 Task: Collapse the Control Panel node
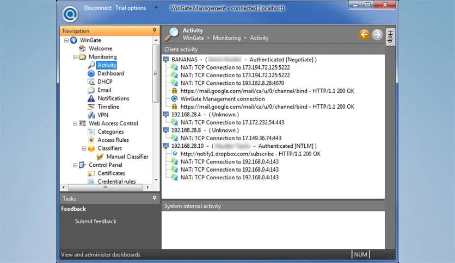click(x=75, y=165)
